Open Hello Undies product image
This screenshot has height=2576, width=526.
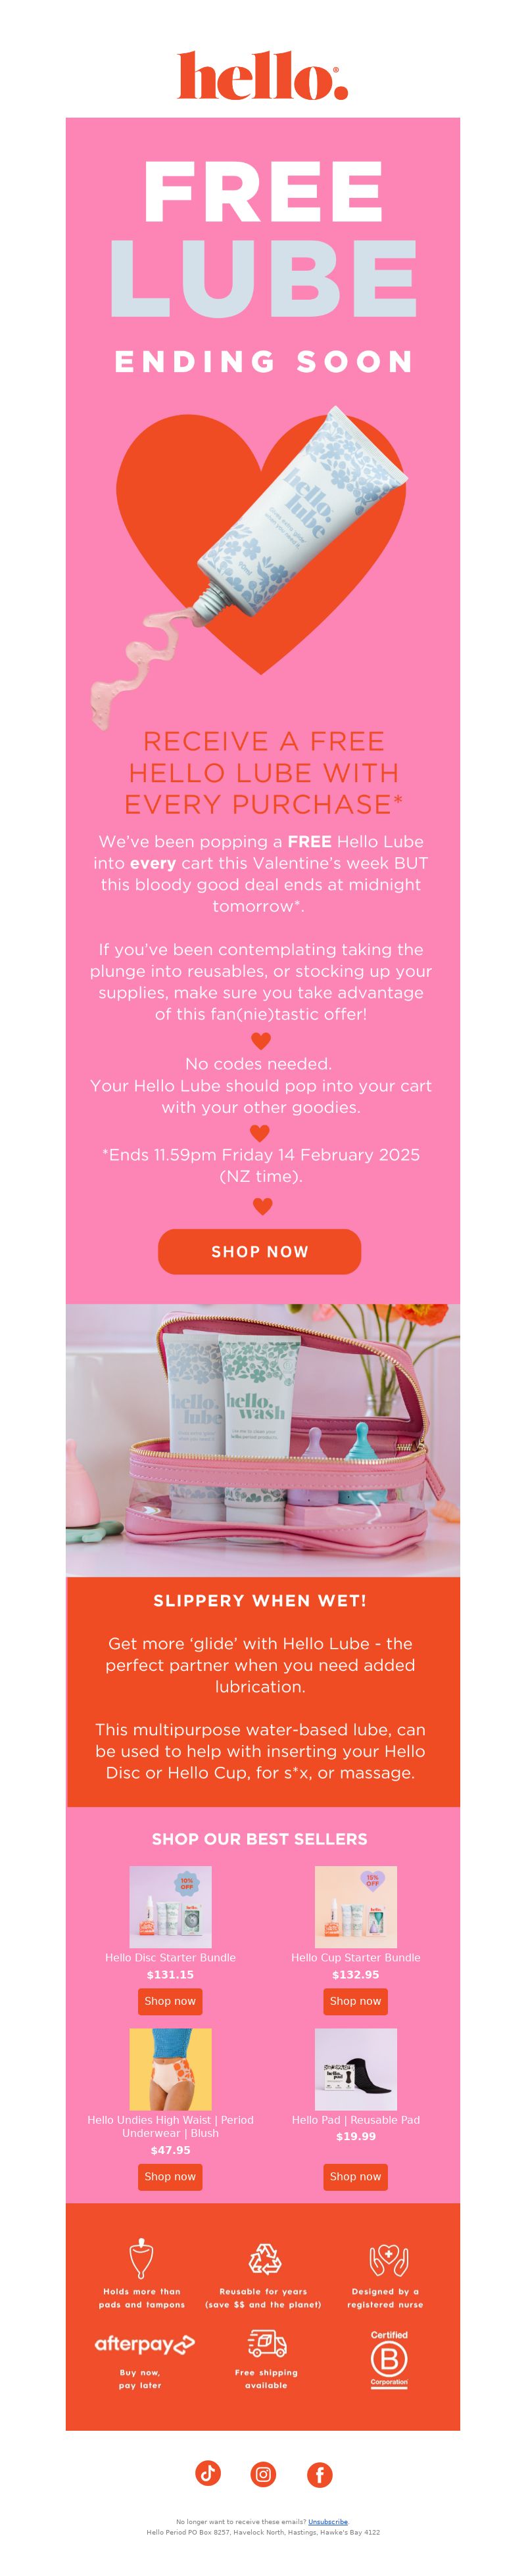[x=170, y=2069]
